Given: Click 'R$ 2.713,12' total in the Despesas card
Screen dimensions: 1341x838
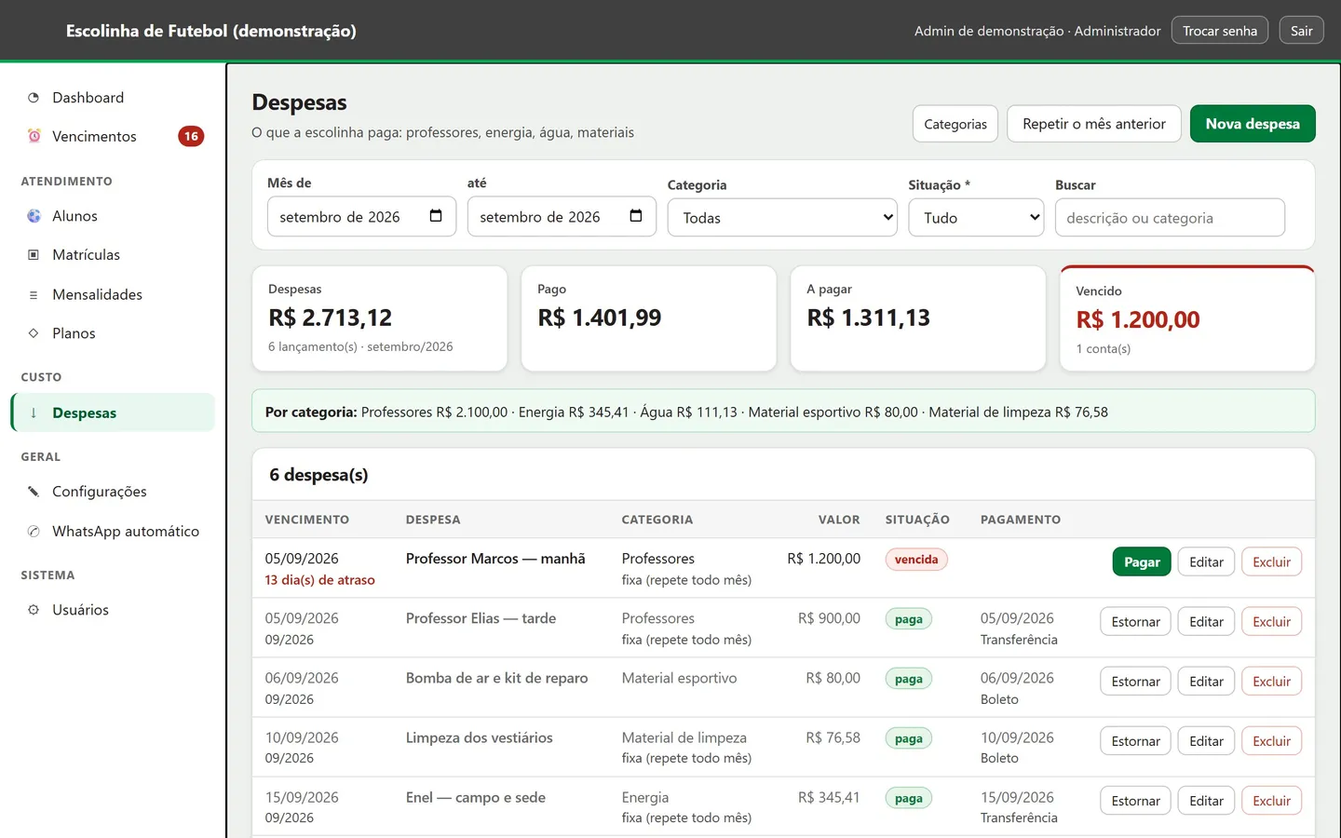Looking at the screenshot, I should 331,318.
